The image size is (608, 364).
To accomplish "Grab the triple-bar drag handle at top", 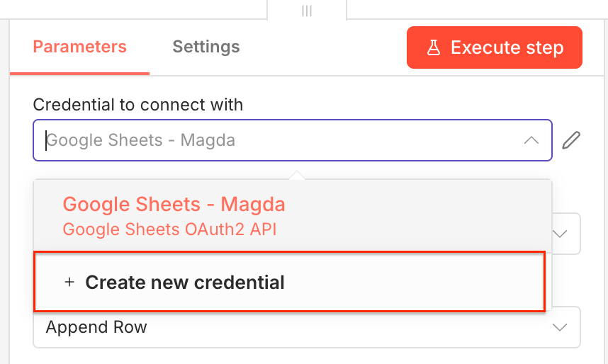I will 307,11.
